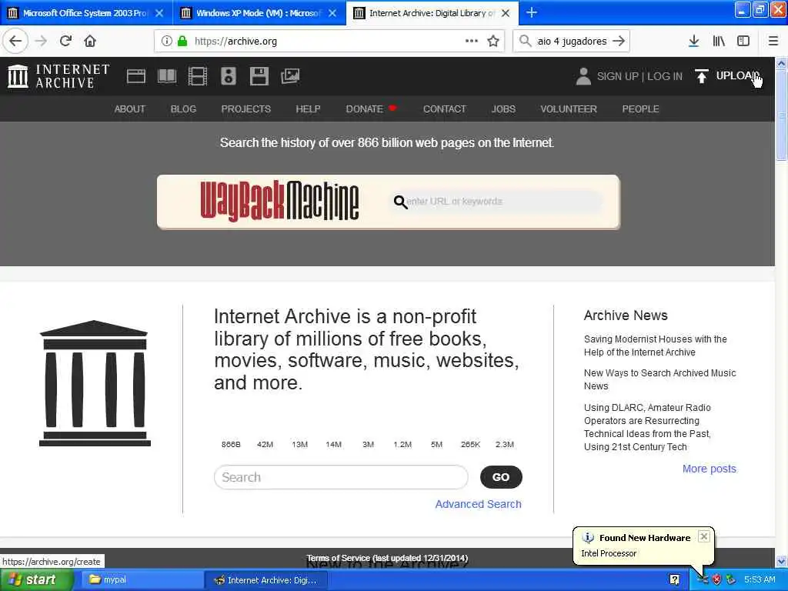Open new tab with plus button

pyautogui.click(x=532, y=13)
